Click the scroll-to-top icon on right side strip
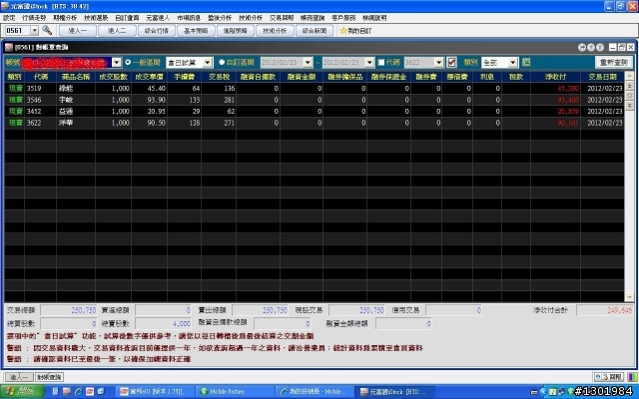This screenshot has width=639, height=399. (630, 86)
